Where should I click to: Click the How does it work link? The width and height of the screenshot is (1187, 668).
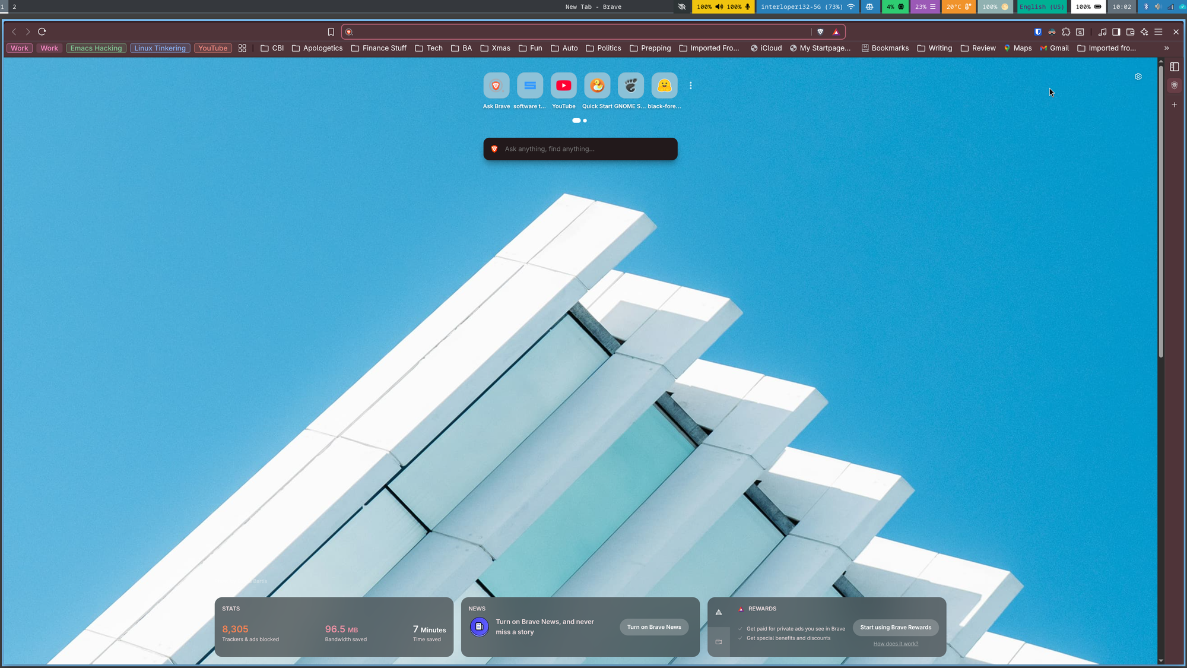click(895, 643)
